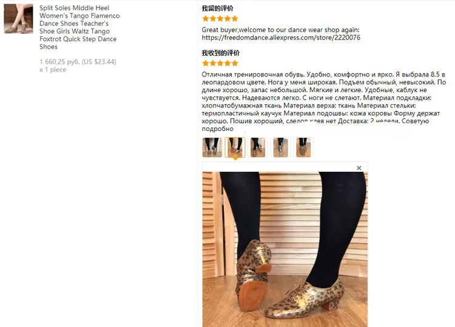Viewport: 455px width, 327px height.
Task: Visit the freedomdance.aliexpress.com store URL
Action: (x=281, y=38)
